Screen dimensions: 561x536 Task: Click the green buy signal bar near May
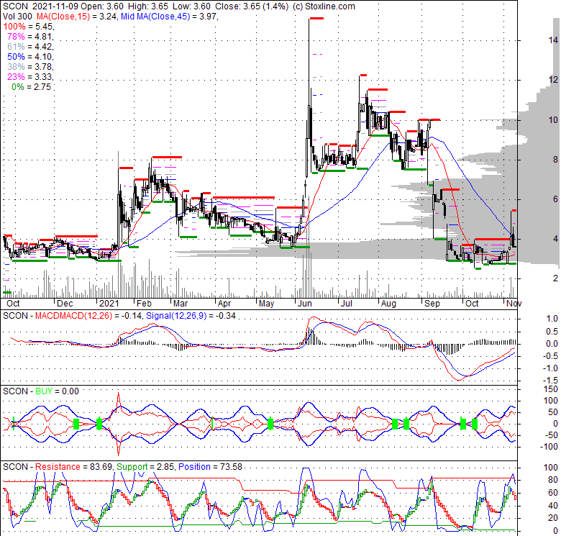click(270, 424)
